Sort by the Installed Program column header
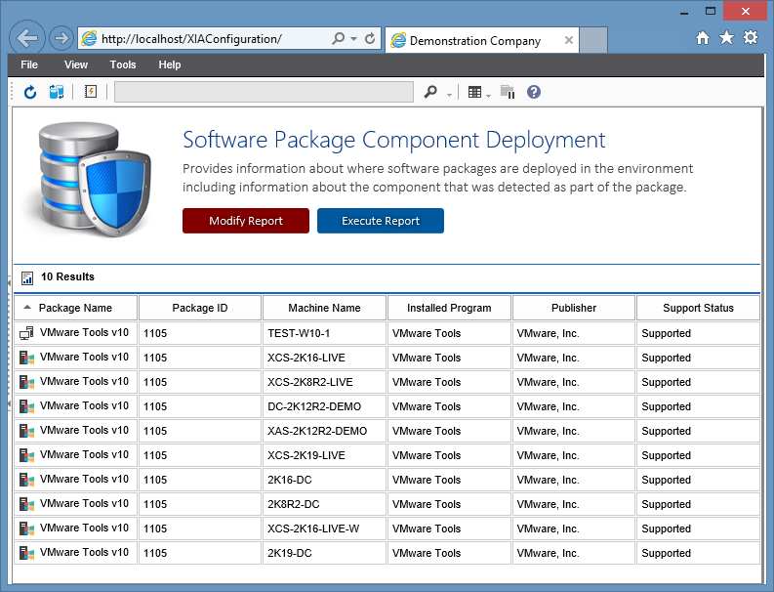This screenshot has width=774, height=592. (x=449, y=308)
